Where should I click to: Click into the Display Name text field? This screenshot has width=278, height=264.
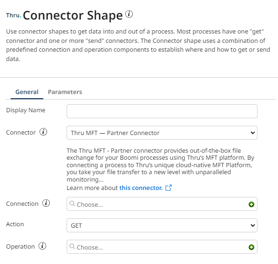tap(162, 111)
